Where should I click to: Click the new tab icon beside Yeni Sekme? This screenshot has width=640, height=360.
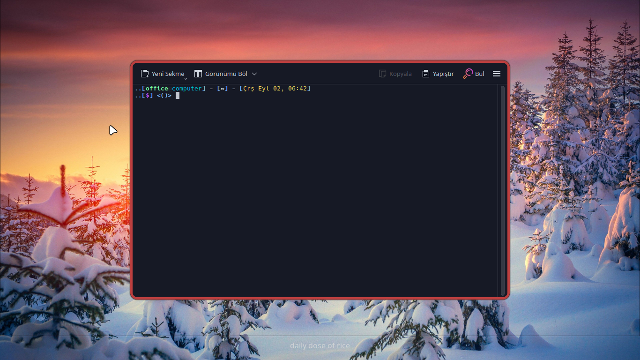coord(145,74)
